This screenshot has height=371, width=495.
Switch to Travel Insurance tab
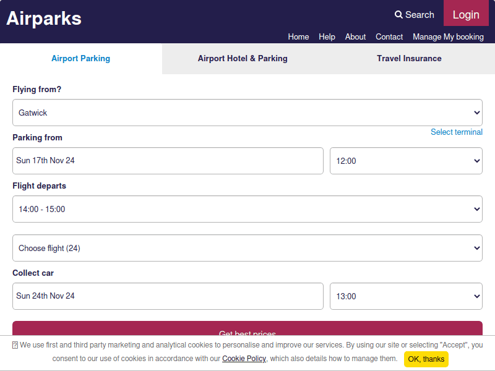click(x=409, y=59)
